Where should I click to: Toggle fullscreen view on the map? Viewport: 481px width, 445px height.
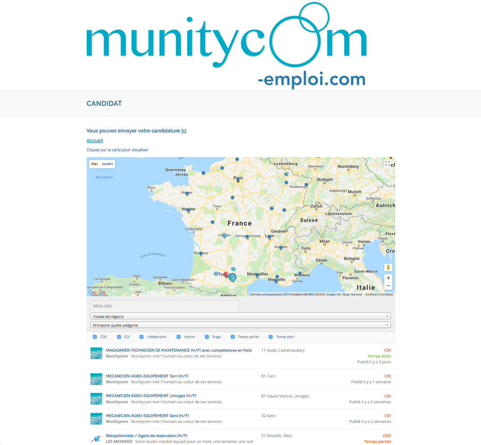[x=388, y=163]
